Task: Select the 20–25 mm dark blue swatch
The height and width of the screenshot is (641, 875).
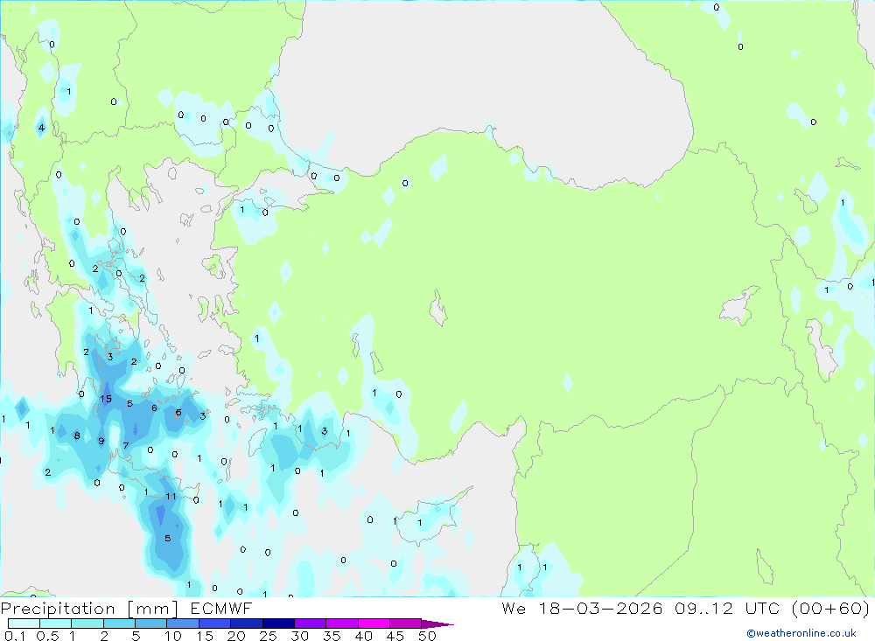Action: tap(247, 624)
